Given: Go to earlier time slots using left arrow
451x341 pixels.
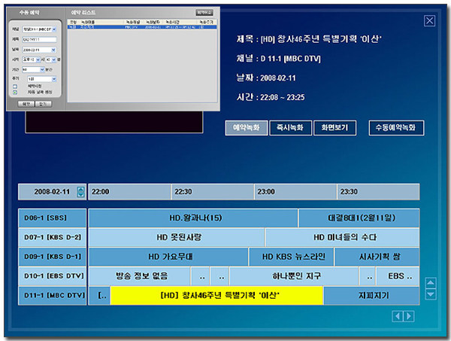Looking at the screenshot, I should pos(397,316).
